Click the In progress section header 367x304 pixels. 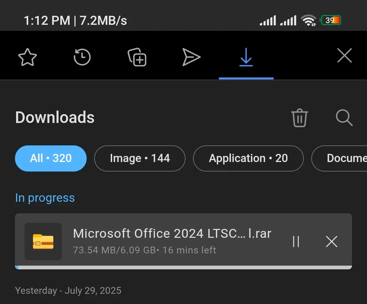45,198
